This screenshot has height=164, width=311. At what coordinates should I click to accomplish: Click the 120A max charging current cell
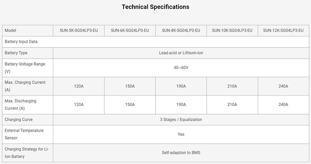pyautogui.click(x=79, y=86)
